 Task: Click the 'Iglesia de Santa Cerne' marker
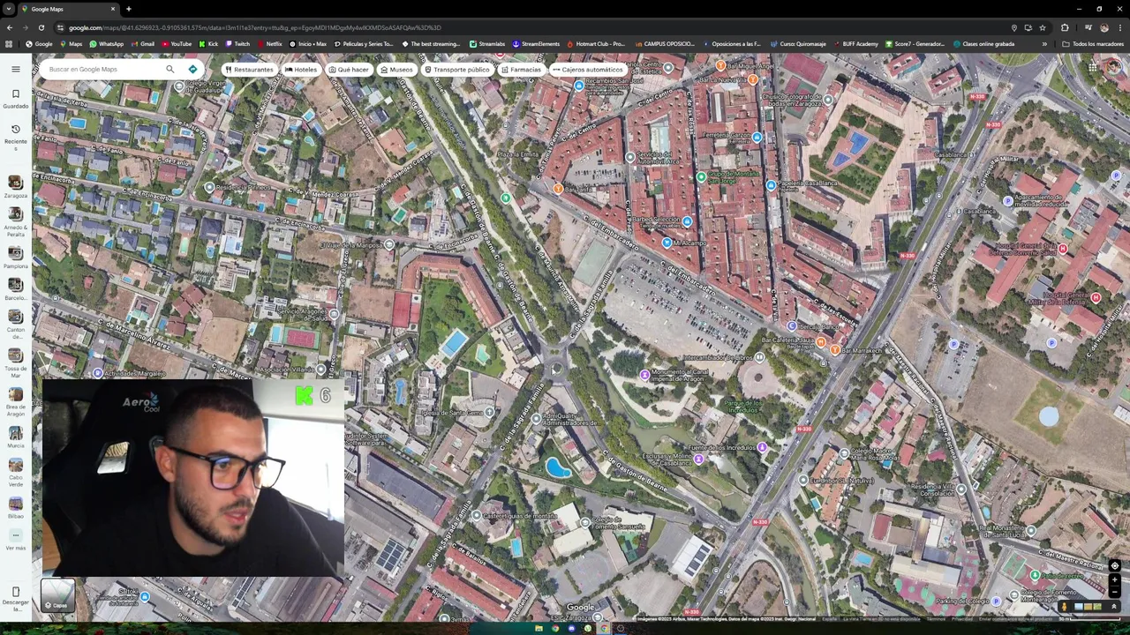point(489,412)
